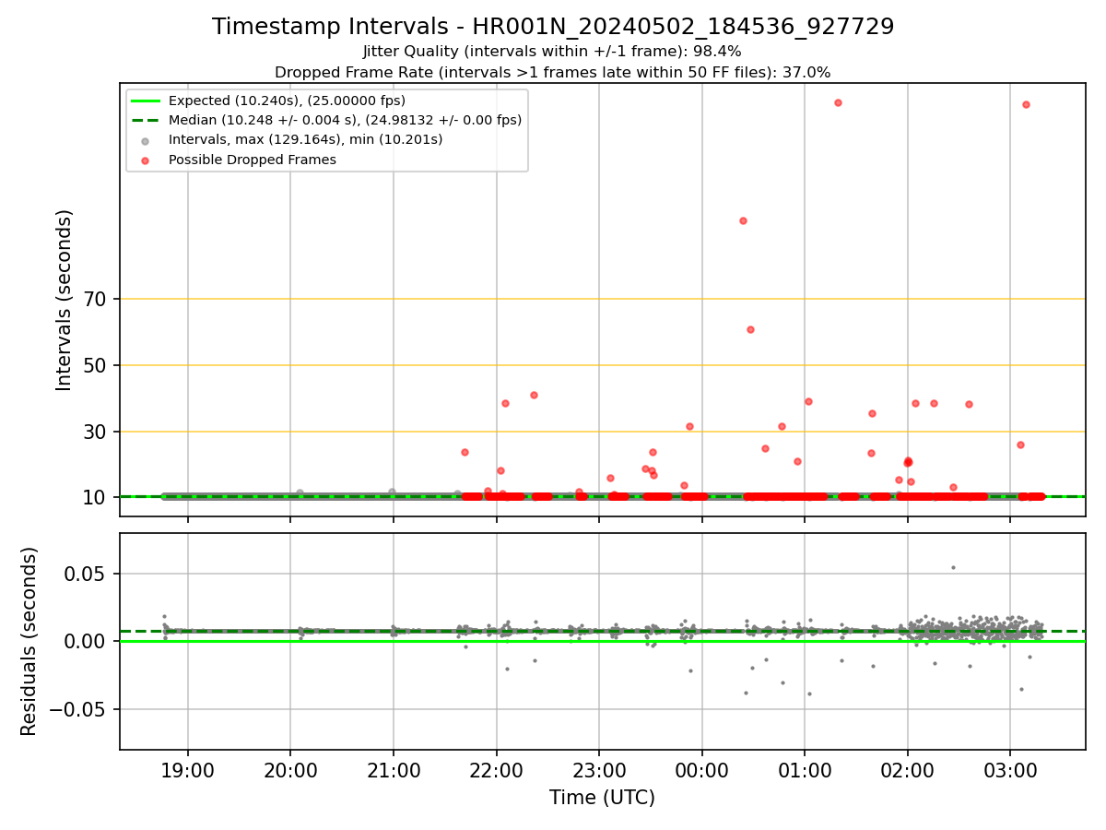
Task: Click the isolated red point well above the 70 line
Action: [743, 220]
